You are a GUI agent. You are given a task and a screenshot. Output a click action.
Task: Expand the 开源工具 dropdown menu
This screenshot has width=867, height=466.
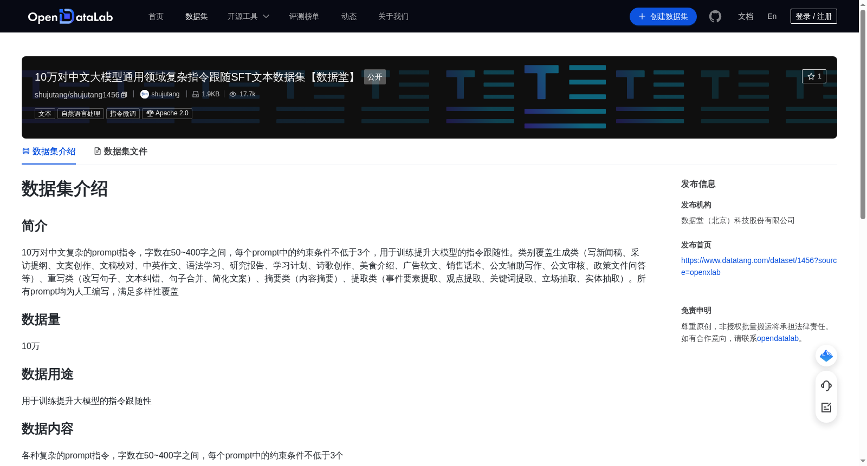coord(248,16)
